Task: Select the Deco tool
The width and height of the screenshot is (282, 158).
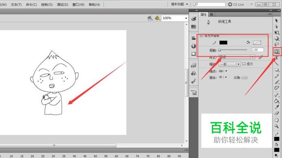Action: 277,88
